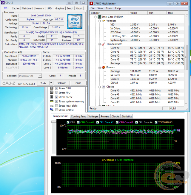The width and height of the screenshot is (191, 195).
Task: Click the Intel Core i7 logo in CPU-Z
Action: [75, 21]
